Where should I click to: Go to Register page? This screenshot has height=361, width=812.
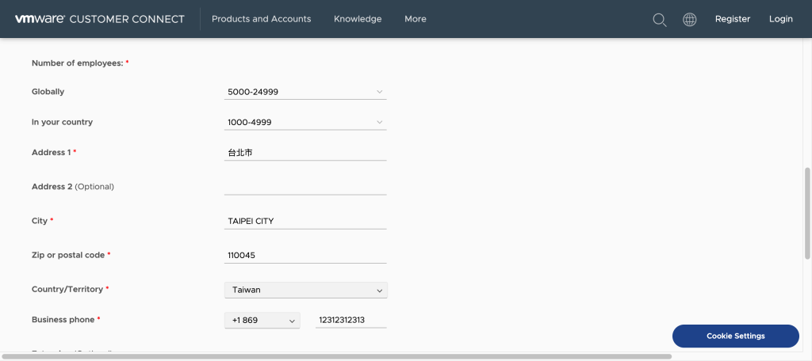733,19
